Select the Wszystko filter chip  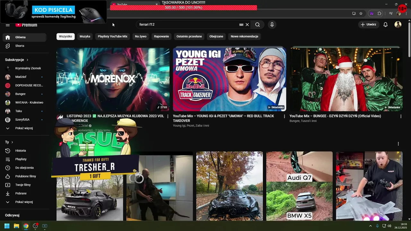66,36
